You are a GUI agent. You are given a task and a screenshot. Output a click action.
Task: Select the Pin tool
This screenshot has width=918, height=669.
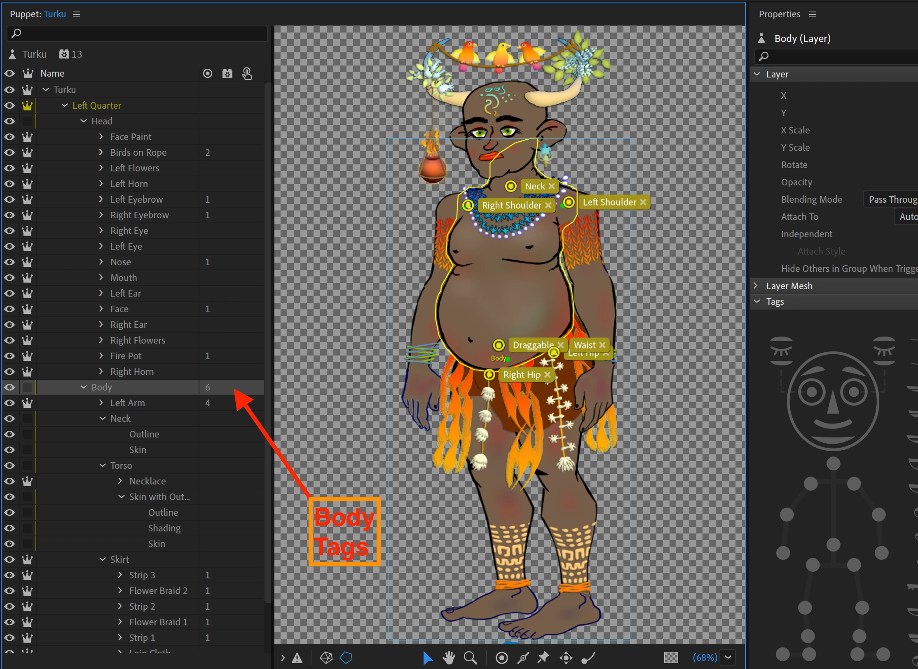[x=543, y=658]
